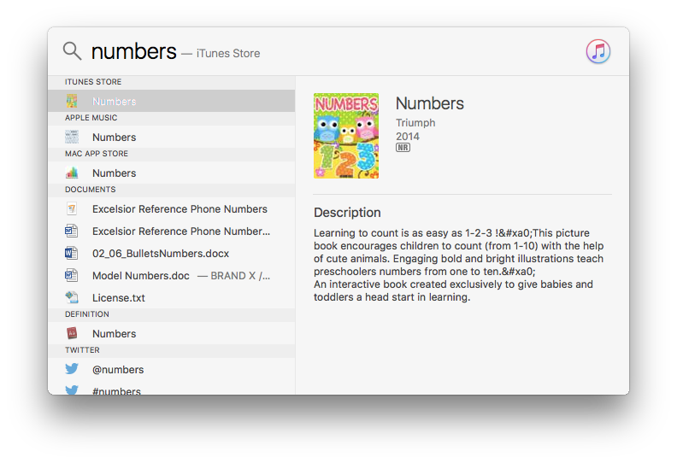Click the author name Triumph

click(x=415, y=123)
